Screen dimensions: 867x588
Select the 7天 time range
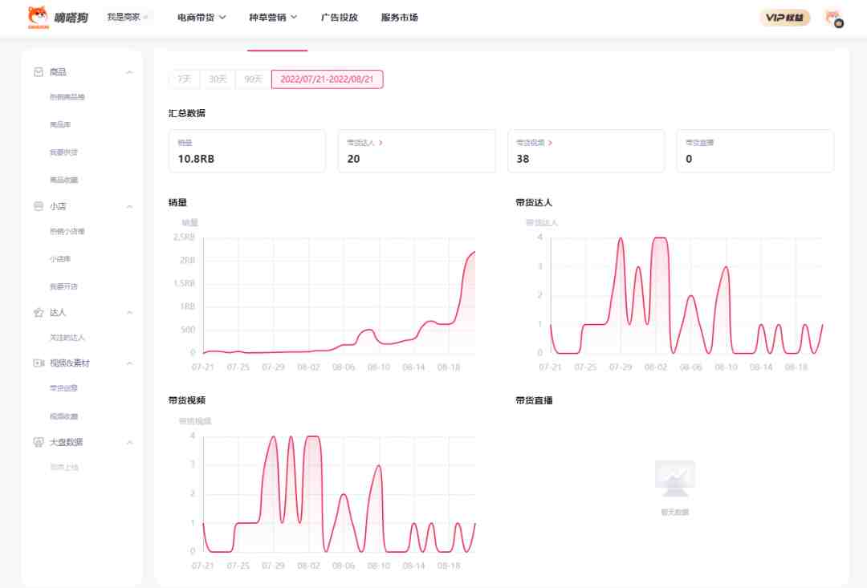[x=185, y=79]
